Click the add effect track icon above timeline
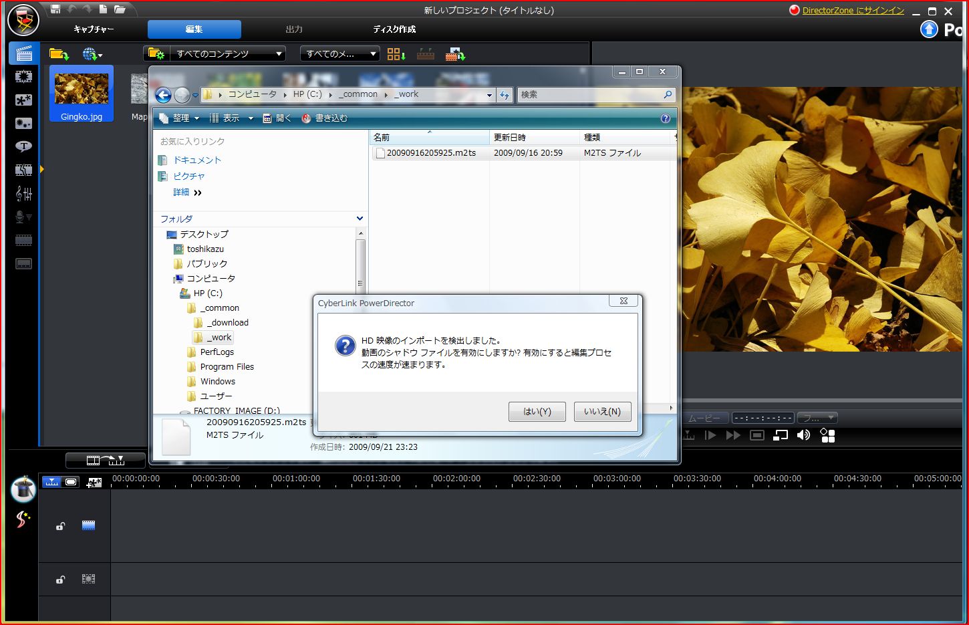The width and height of the screenshot is (969, 625). (x=94, y=482)
